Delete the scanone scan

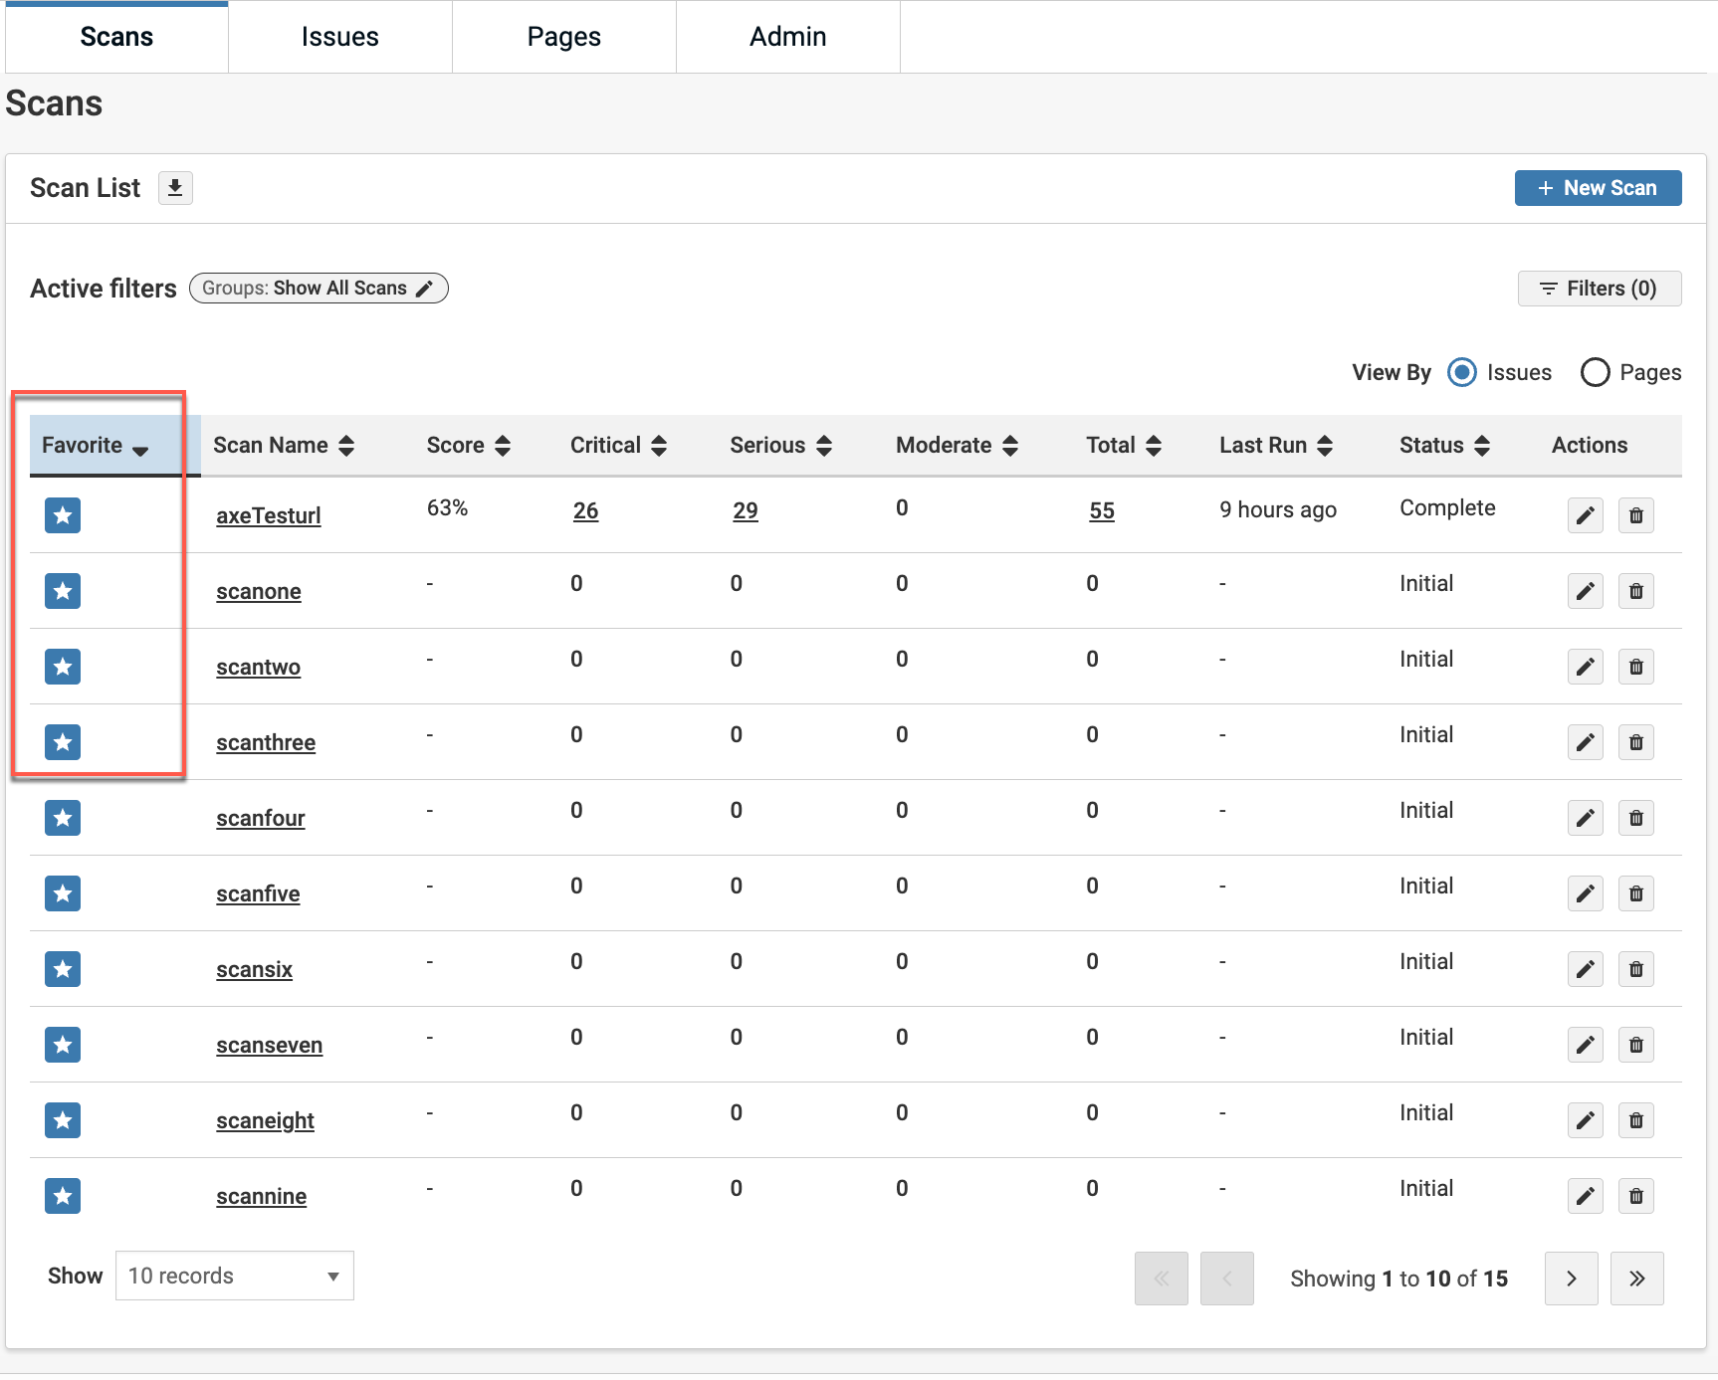click(1635, 591)
